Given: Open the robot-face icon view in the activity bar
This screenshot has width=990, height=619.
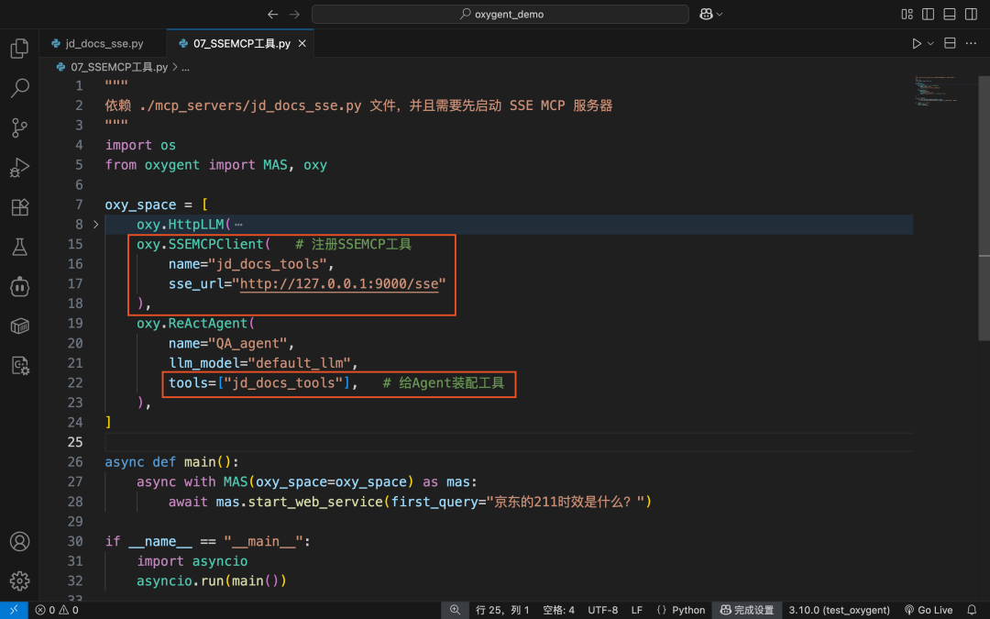Looking at the screenshot, I should (19, 287).
